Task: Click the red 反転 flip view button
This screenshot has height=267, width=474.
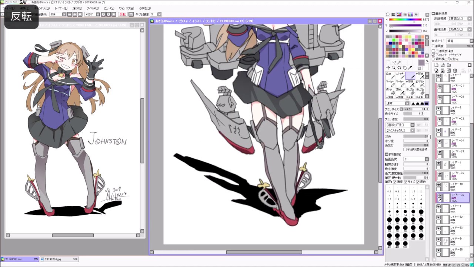Action: (x=123, y=14)
